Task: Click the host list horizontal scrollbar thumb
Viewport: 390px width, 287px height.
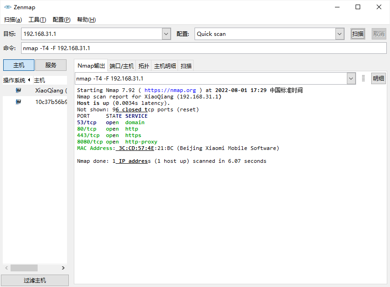Action: click(x=24, y=268)
